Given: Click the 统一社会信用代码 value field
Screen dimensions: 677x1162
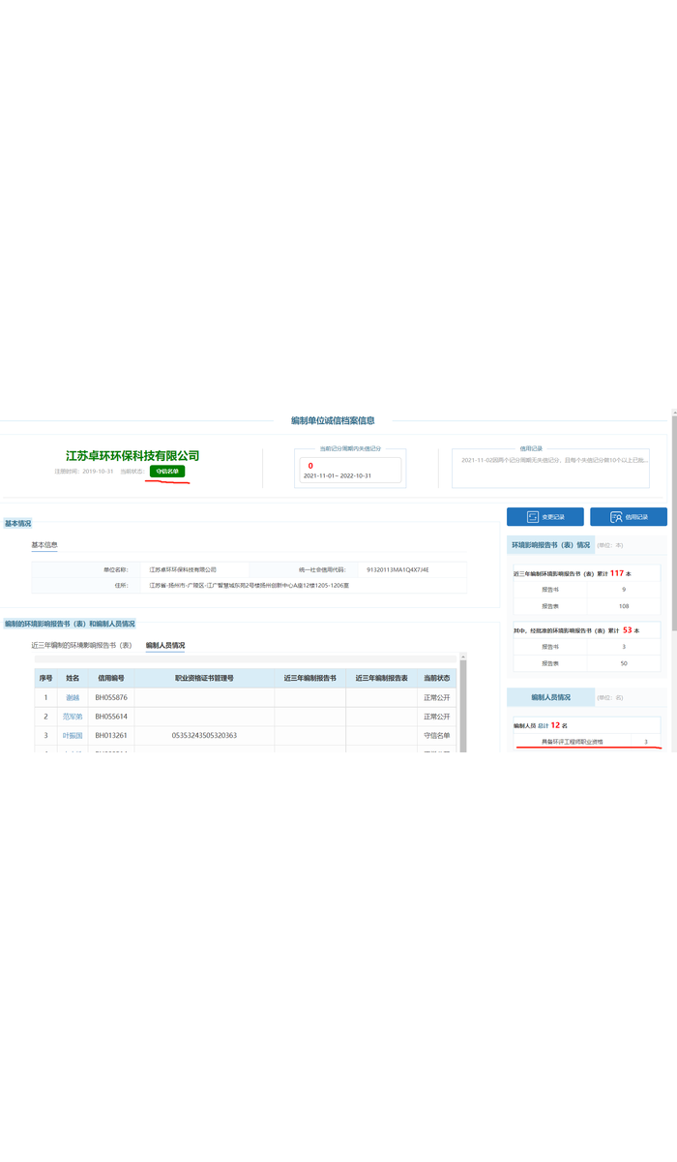Looking at the screenshot, I should 411,569.
